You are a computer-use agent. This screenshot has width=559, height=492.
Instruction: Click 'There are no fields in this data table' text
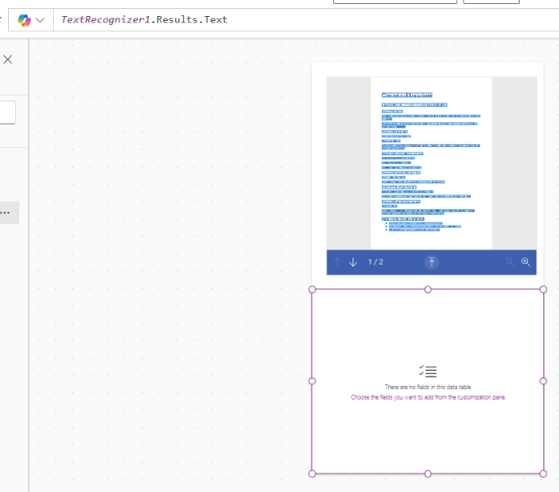point(427,387)
